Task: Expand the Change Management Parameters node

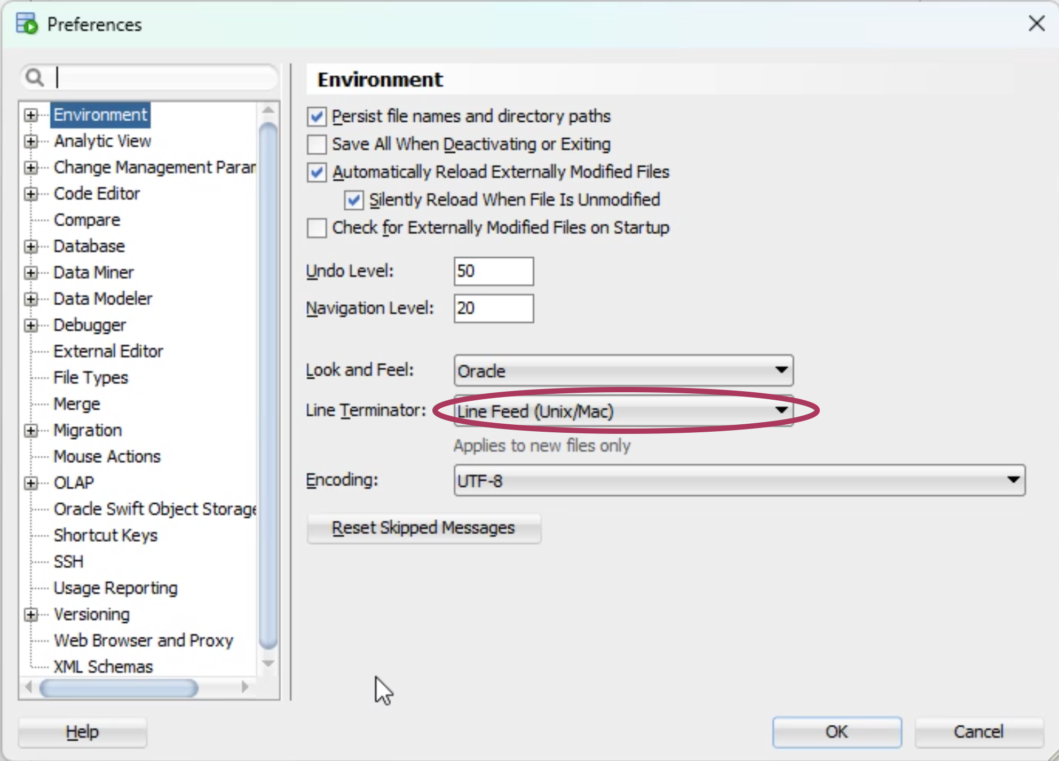Action: 31,168
